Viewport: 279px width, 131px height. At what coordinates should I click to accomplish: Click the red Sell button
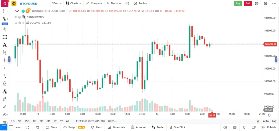(248, 3)
